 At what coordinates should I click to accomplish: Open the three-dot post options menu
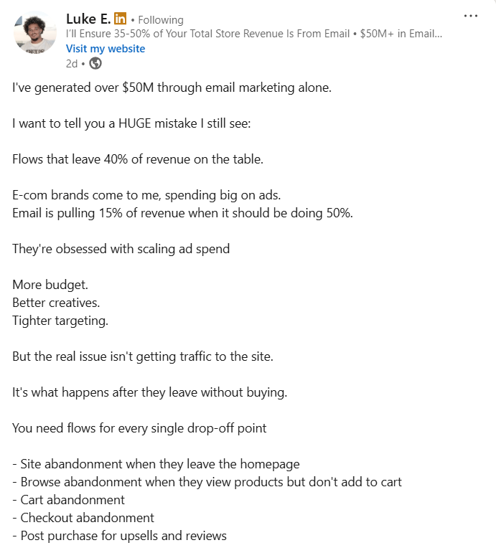click(470, 16)
